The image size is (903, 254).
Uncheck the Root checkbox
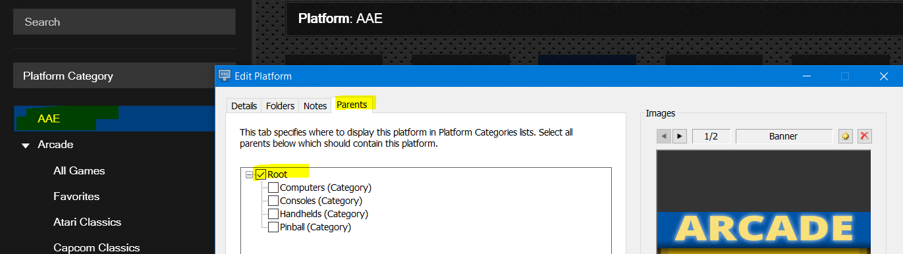[261, 174]
